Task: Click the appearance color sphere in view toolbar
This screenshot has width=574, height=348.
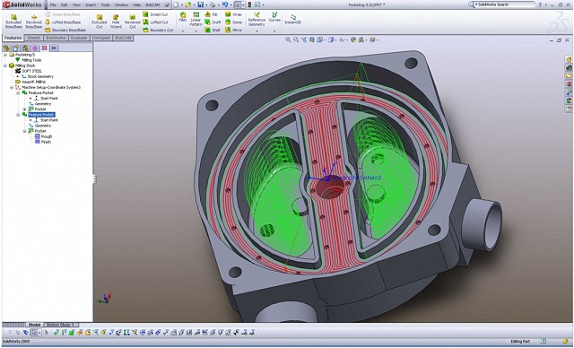Action: pos(353,39)
